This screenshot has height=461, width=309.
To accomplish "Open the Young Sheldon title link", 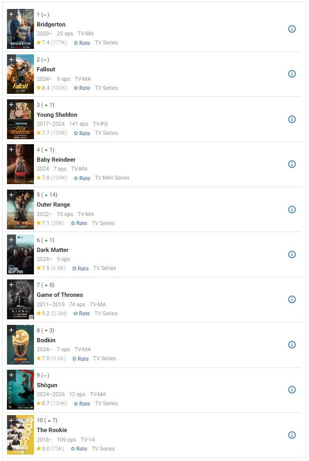I will point(57,115).
